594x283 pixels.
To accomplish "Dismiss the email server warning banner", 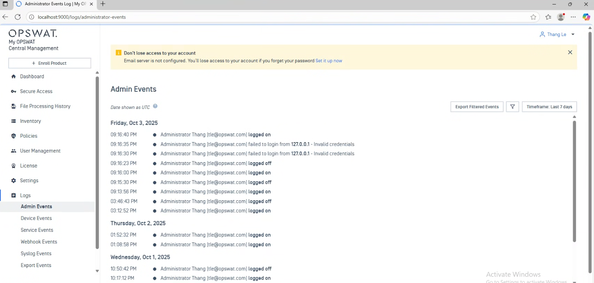I will 570,52.
